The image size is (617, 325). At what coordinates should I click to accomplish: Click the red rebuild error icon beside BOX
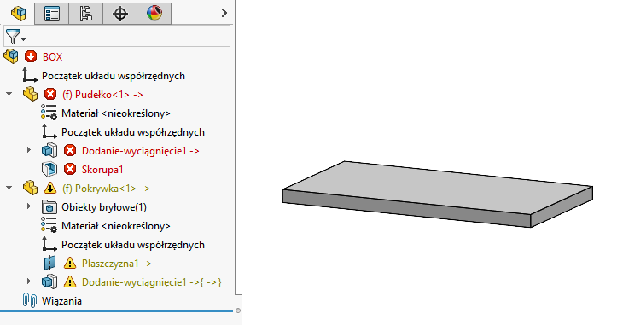(31, 56)
